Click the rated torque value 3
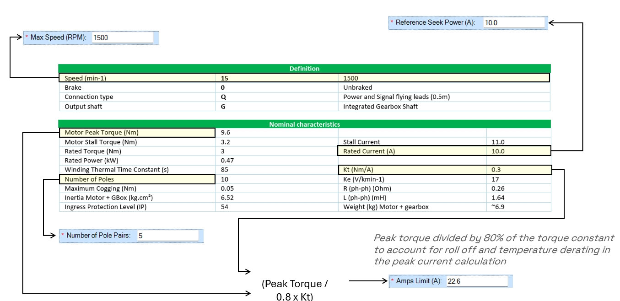 pyautogui.click(x=222, y=151)
